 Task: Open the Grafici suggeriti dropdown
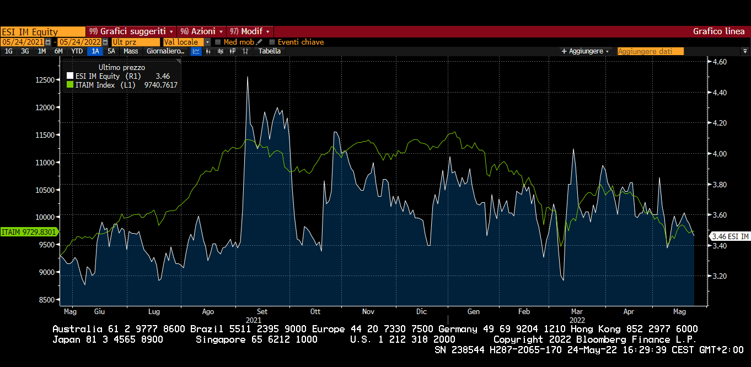point(131,31)
